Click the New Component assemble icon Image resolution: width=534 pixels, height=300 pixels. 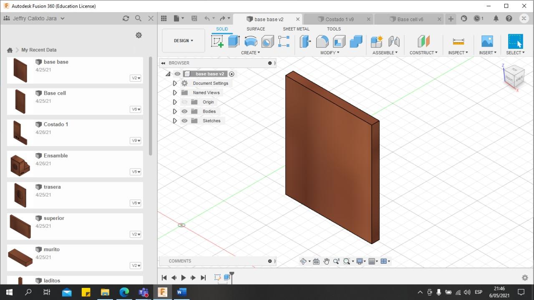[x=377, y=41]
